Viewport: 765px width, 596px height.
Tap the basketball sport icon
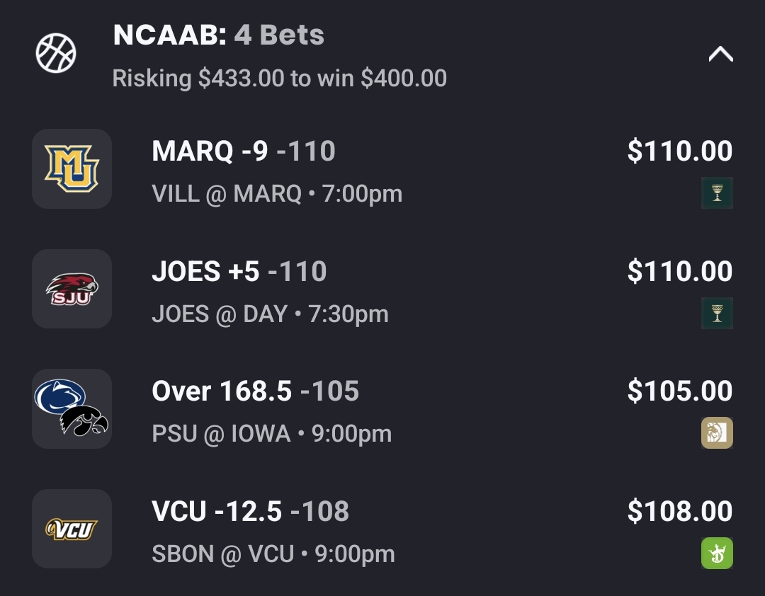(56, 54)
